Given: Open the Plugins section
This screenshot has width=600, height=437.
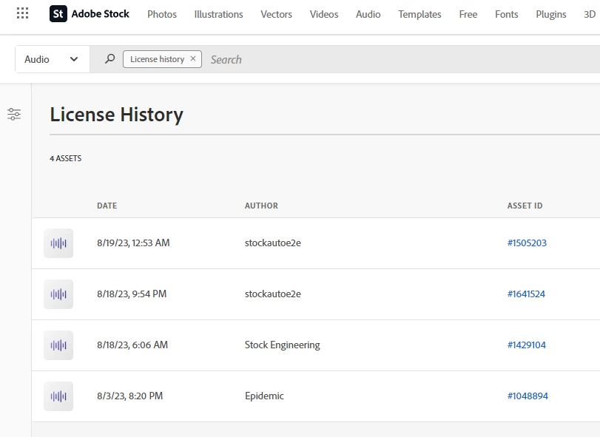Looking at the screenshot, I should [x=551, y=14].
